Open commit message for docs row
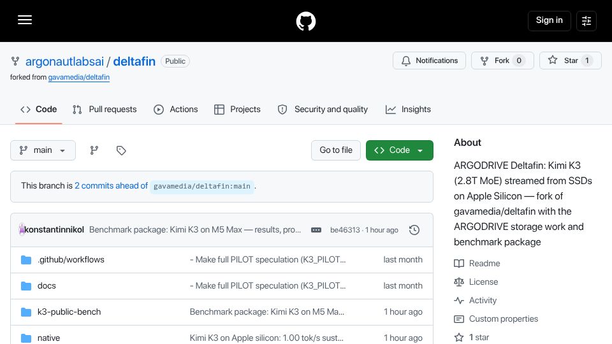 [x=268, y=286]
